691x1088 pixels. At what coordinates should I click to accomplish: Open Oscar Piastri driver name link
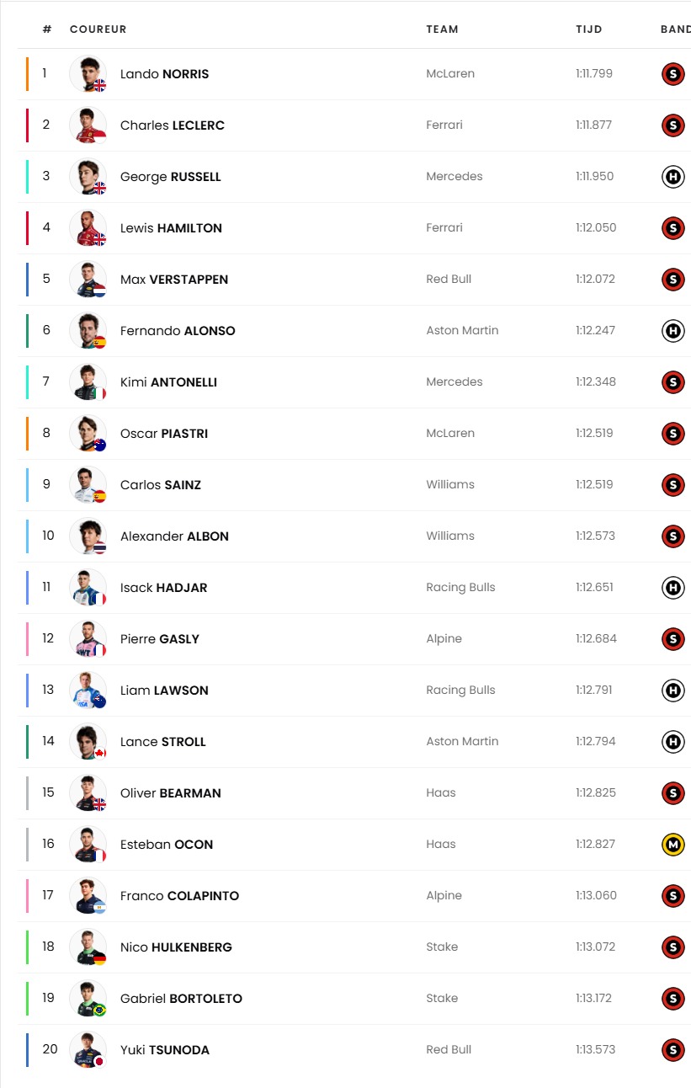tap(164, 434)
